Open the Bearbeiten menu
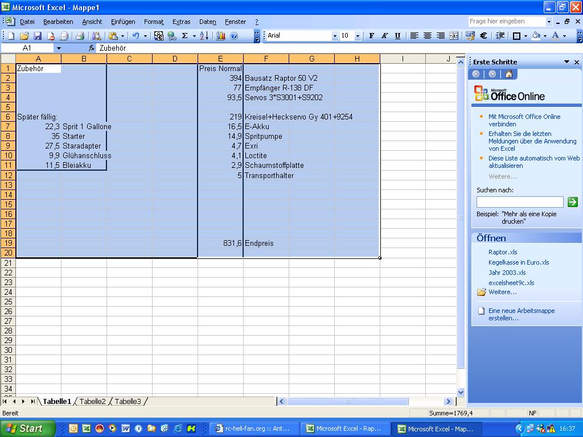The image size is (583, 437). (58, 22)
